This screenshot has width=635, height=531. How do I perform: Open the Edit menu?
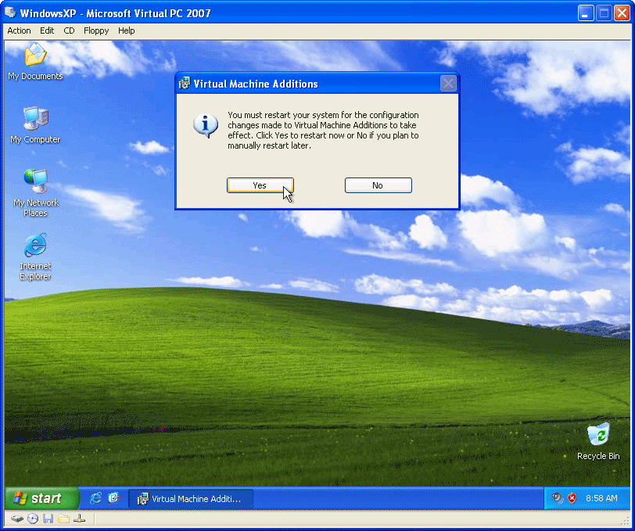[x=47, y=30]
